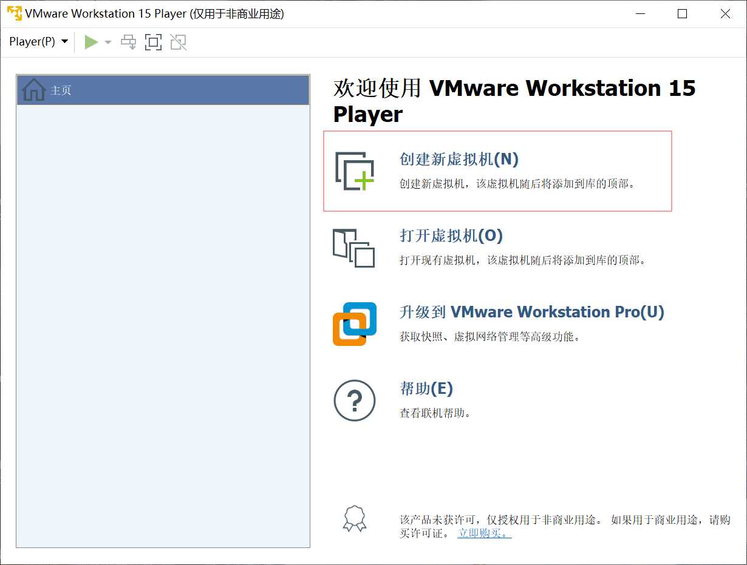Enter full screen mode via toolbar icon
The width and height of the screenshot is (747, 565).
(153, 42)
